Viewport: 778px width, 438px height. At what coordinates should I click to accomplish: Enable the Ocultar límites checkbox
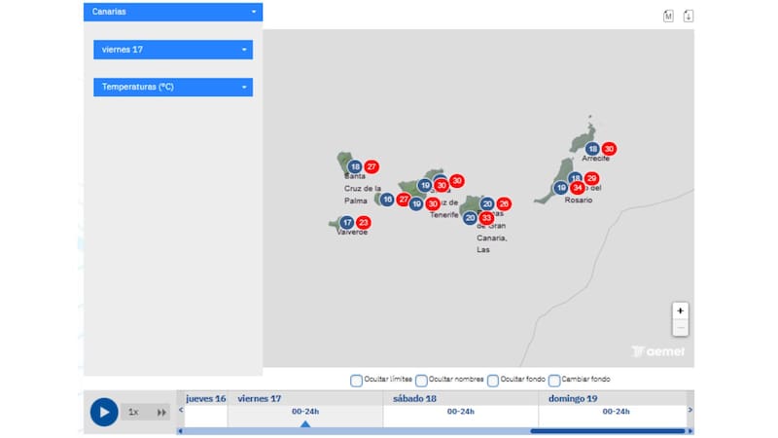[357, 380]
